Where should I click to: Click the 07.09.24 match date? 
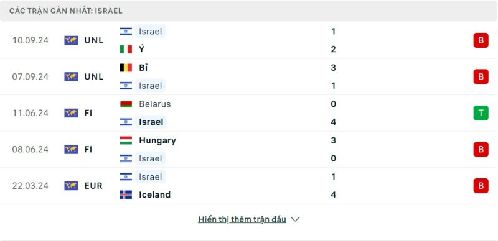pyautogui.click(x=30, y=77)
